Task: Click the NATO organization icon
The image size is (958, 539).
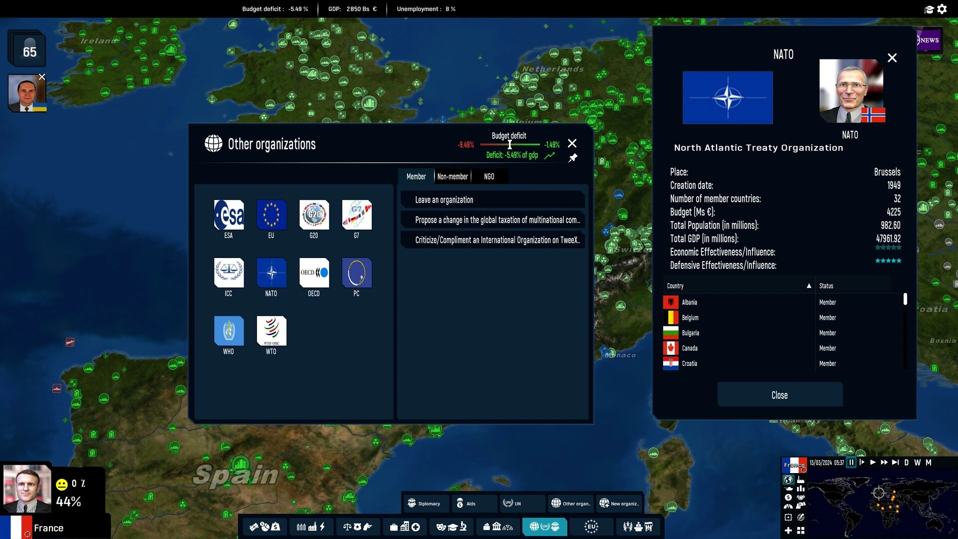Action: point(270,272)
